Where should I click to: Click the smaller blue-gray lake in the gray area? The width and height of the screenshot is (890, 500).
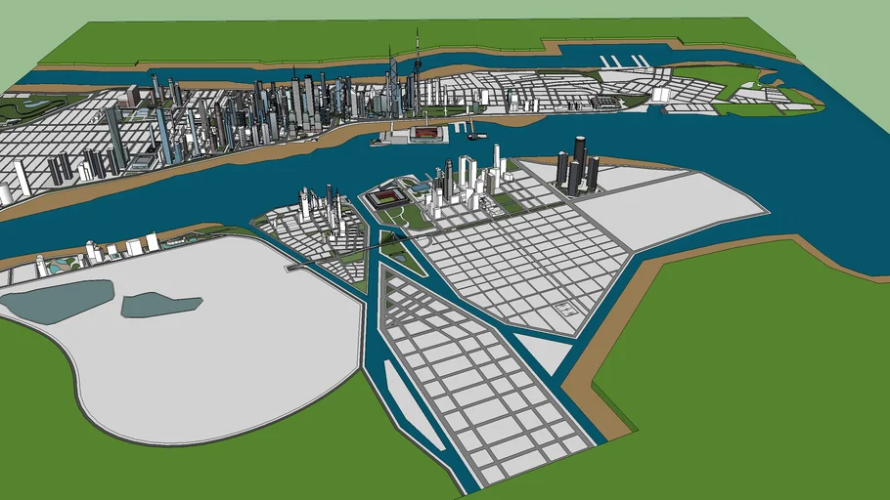coord(161,305)
